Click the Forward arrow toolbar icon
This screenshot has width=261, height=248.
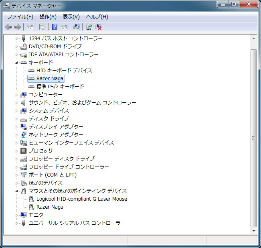click(18, 27)
